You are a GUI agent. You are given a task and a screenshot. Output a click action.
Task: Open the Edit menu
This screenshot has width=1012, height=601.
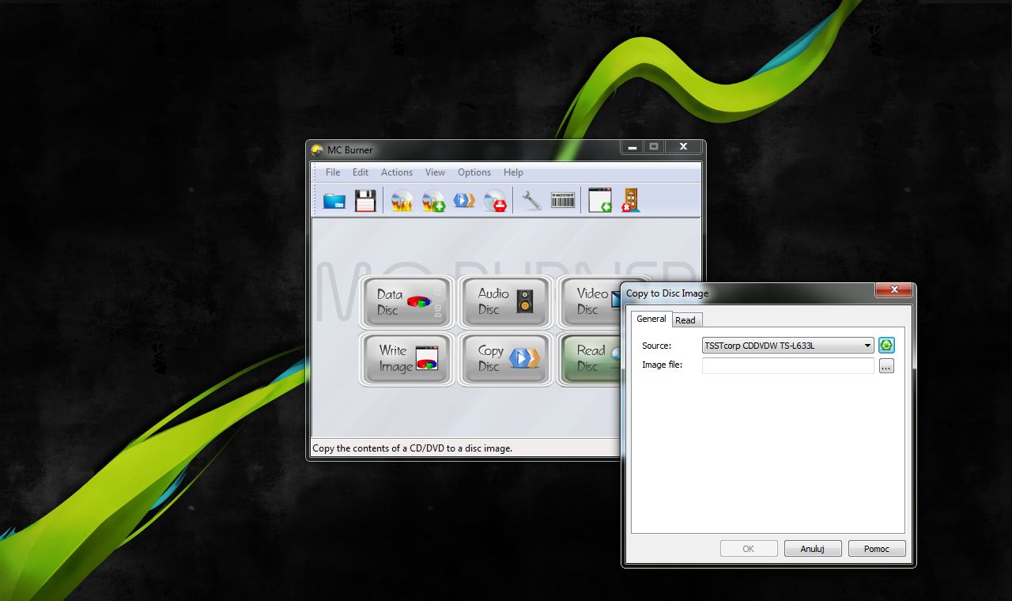[361, 172]
